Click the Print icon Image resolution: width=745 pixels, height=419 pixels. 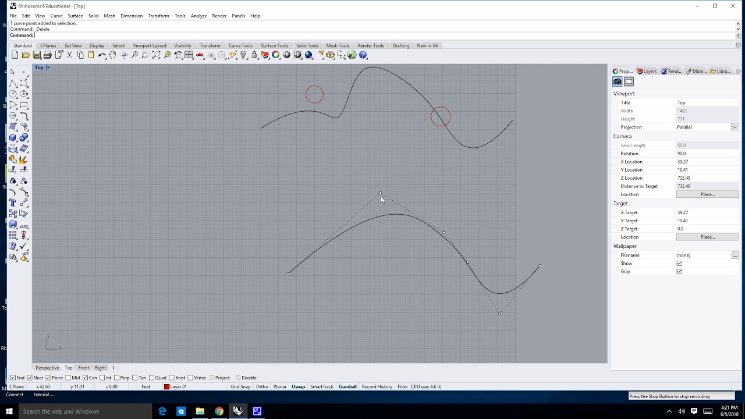click(x=48, y=55)
